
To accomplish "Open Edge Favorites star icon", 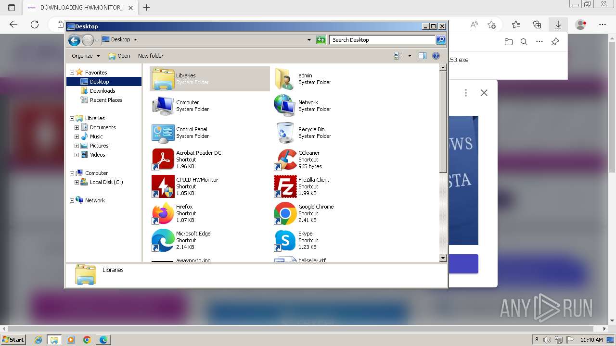I will click(x=516, y=25).
